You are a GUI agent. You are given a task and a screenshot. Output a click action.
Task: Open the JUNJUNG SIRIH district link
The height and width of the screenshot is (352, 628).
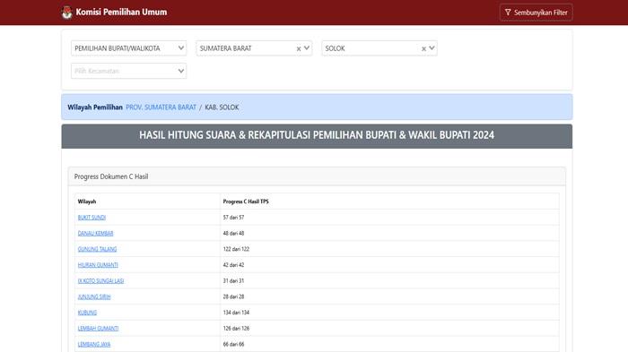coord(94,296)
